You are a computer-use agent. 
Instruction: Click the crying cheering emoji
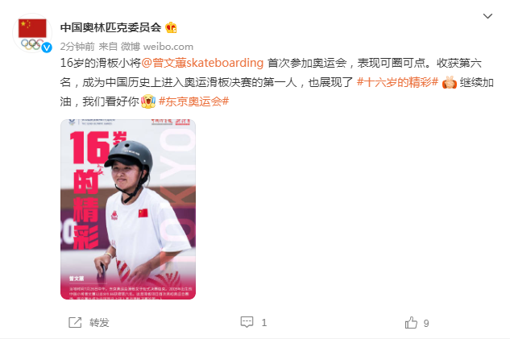148,101
